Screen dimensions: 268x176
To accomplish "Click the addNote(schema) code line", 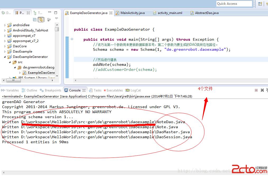I will pyautogui.click(x=112, y=65).
